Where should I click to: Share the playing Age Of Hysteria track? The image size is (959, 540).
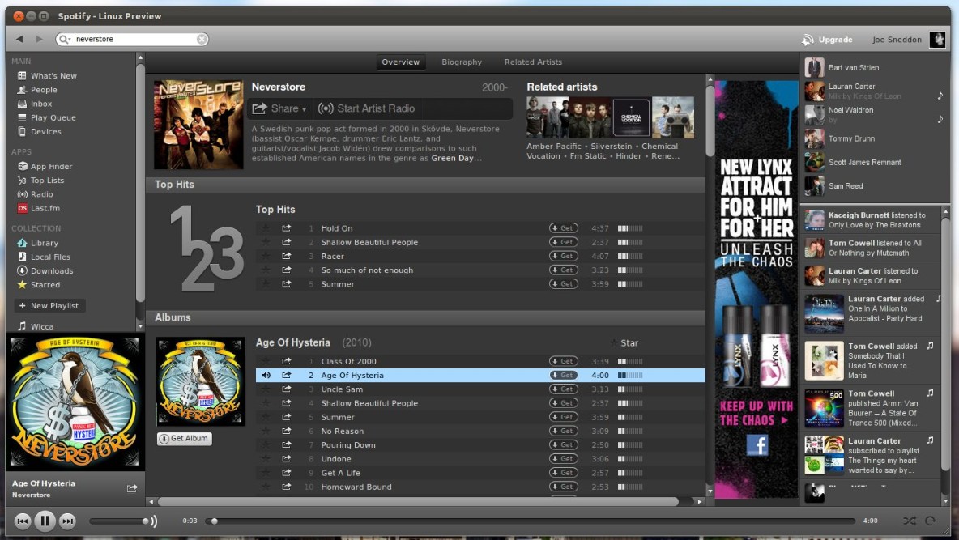click(286, 376)
